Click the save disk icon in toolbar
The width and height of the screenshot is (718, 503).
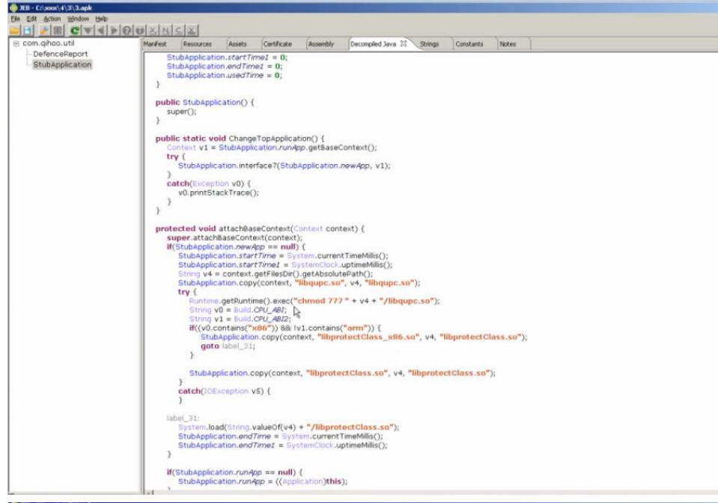point(28,31)
